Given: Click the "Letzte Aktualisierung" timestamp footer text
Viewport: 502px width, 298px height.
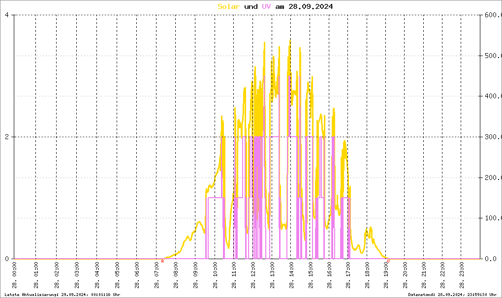Looking at the screenshot, I should (62, 294).
